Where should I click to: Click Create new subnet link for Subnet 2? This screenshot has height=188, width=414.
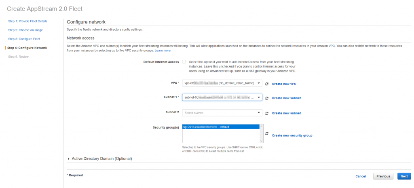point(286,113)
